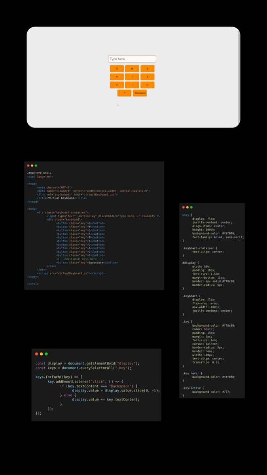267x475 pixels.
Task: Click the "Type here..." display input field
Action: pyautogui.click(x=132, y=59)
